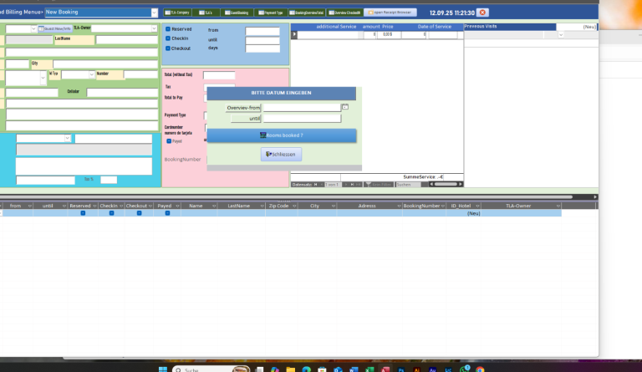642x372 pixels.
Task: Toggle the Reserved checkbox
Action: (168, 29)
